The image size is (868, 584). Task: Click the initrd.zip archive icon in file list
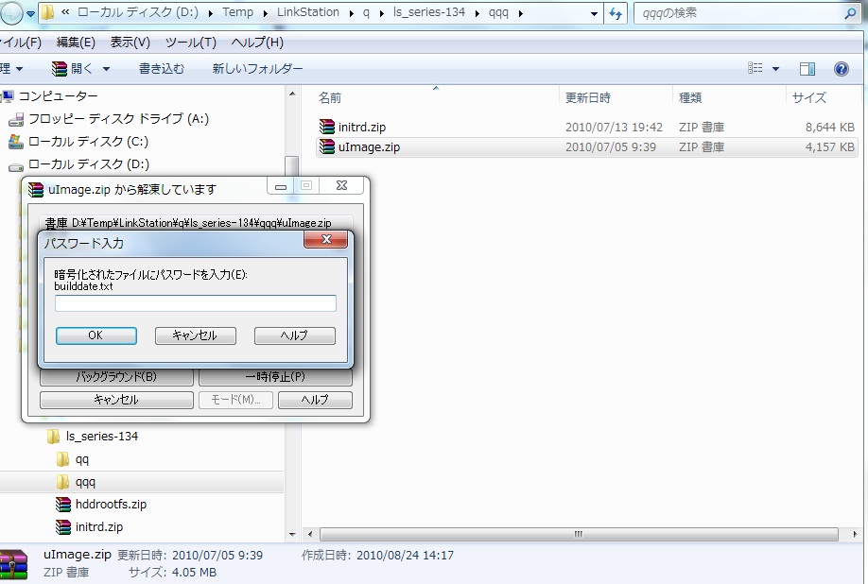coord(326,127)
